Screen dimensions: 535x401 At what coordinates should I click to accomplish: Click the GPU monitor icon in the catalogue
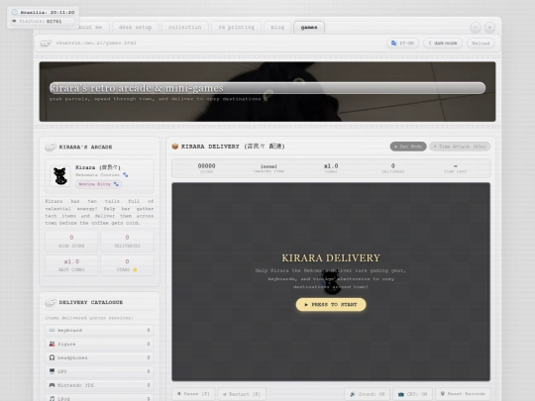[52, 371]
